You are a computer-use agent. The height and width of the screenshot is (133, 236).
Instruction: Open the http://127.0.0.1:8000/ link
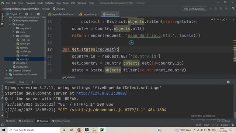[x=101, y=93]
